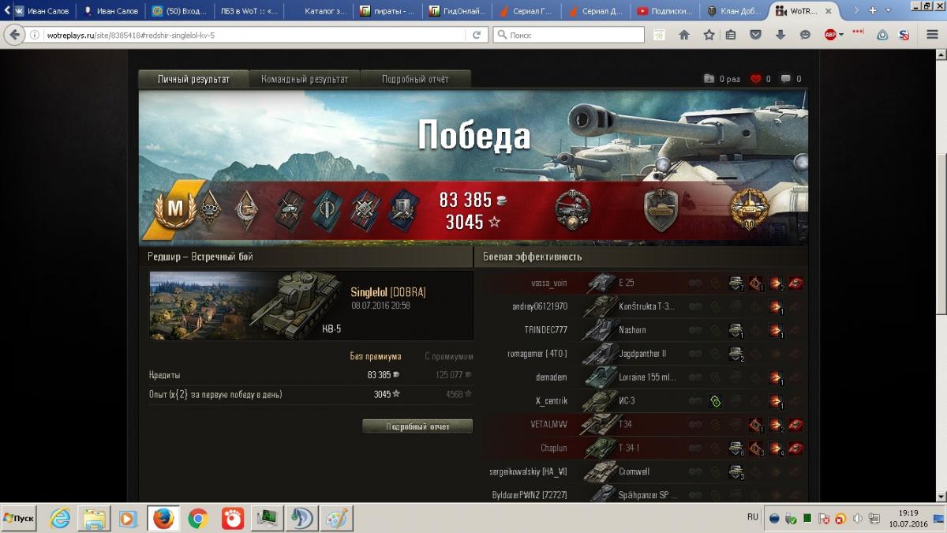Open Firefox hamburger menu
Screen dimensions: 947x533
[933, 35]
